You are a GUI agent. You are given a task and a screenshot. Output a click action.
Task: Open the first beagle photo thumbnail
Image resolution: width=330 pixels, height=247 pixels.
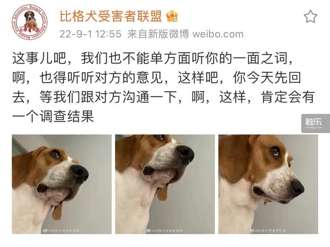(x=62, y=184)
